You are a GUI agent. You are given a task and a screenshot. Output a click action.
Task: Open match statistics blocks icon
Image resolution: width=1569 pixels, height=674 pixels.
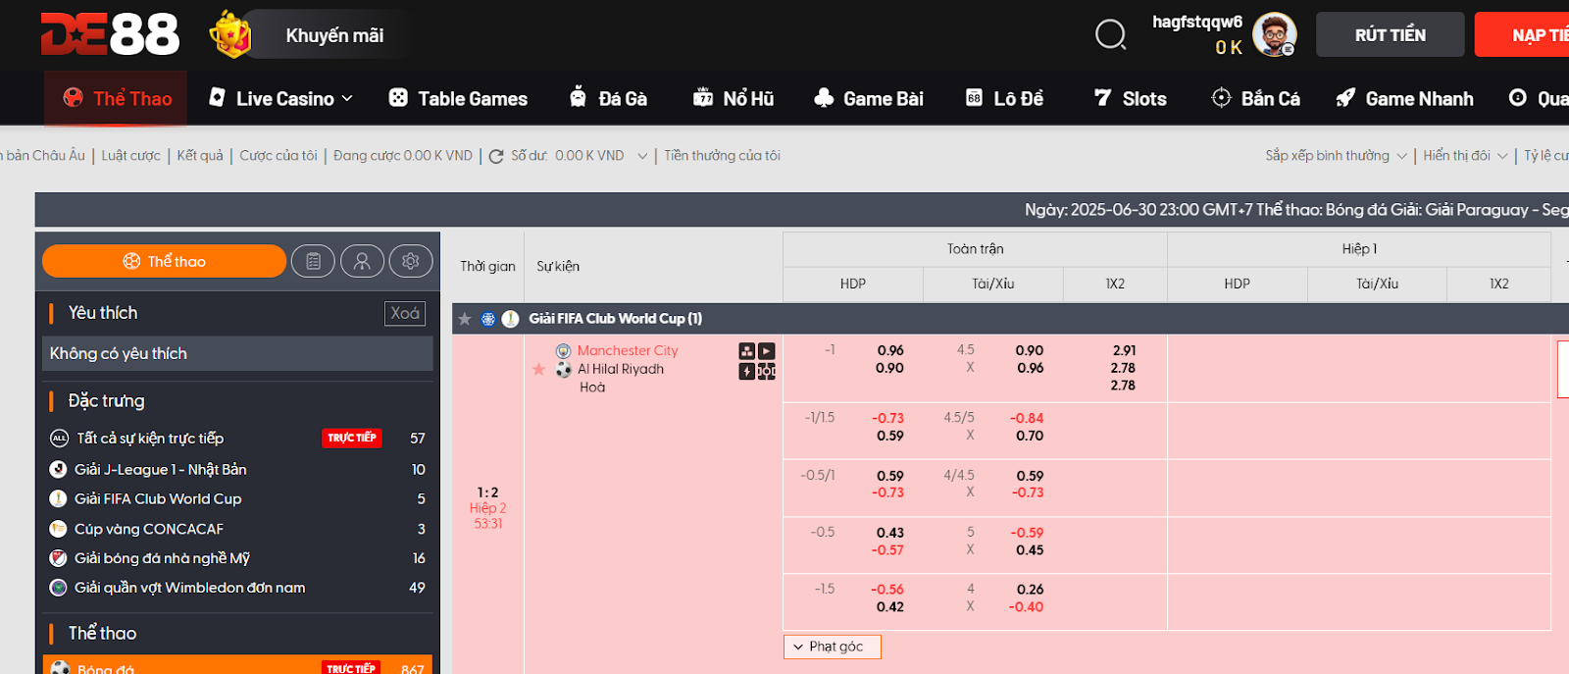(747, 351)
